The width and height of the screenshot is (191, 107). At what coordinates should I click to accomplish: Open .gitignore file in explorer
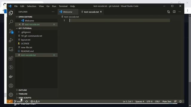coord(36,32)
